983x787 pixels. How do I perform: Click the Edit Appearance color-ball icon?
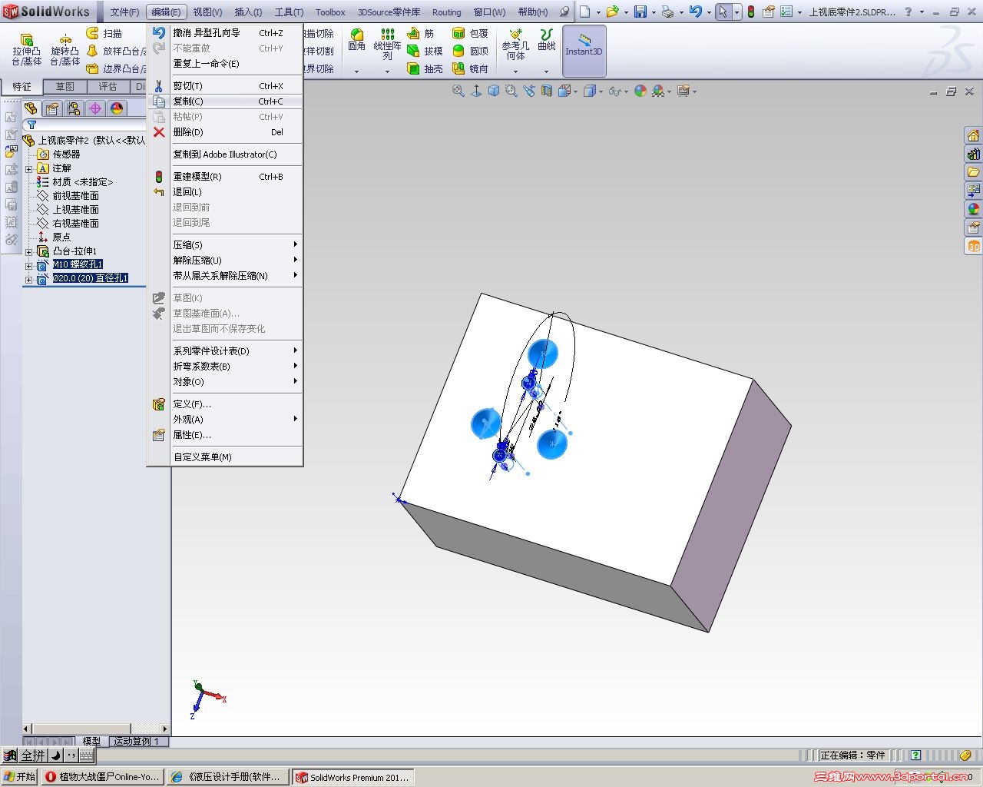tap(640, 91)
